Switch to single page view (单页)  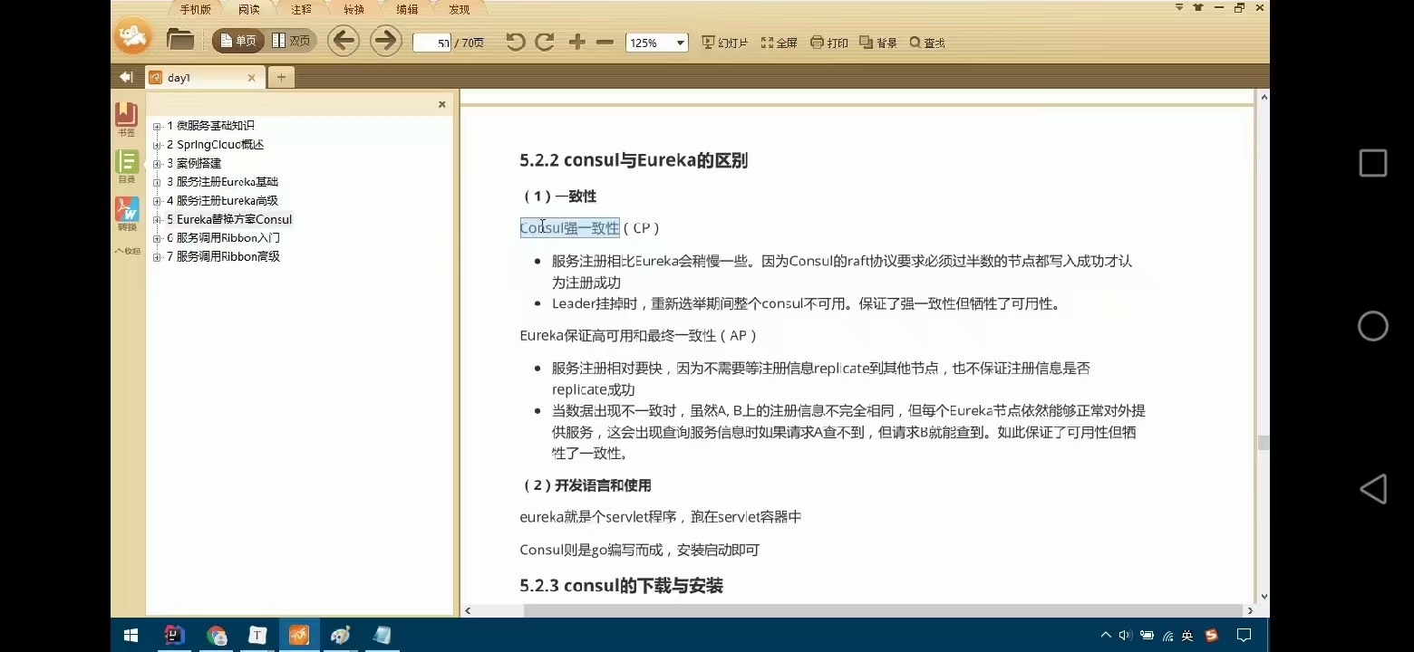[238, 41]
